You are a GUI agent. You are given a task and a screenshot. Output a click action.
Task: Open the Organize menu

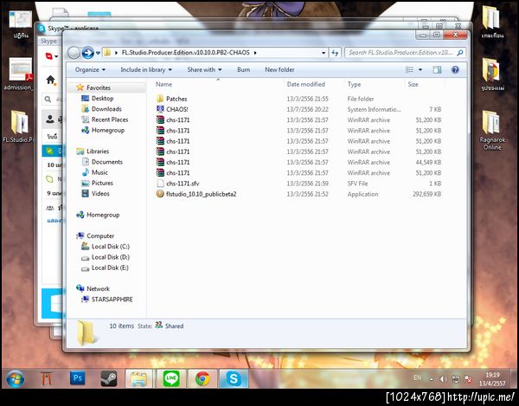coord(90,69)
